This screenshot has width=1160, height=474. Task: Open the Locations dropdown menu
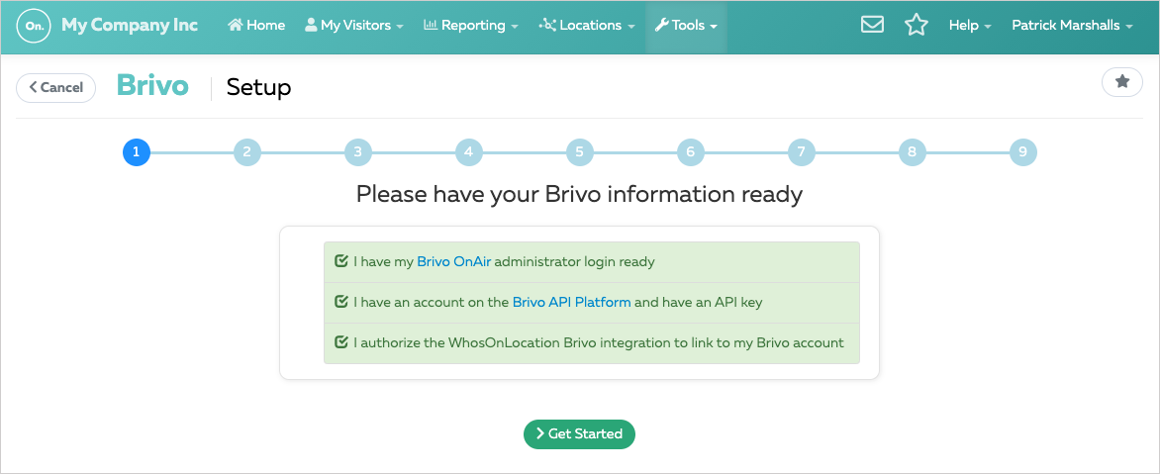[587, 25]
